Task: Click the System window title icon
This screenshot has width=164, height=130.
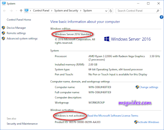Action: (x=4, y=4)
